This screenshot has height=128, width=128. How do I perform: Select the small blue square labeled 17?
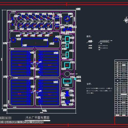point(56,40)
